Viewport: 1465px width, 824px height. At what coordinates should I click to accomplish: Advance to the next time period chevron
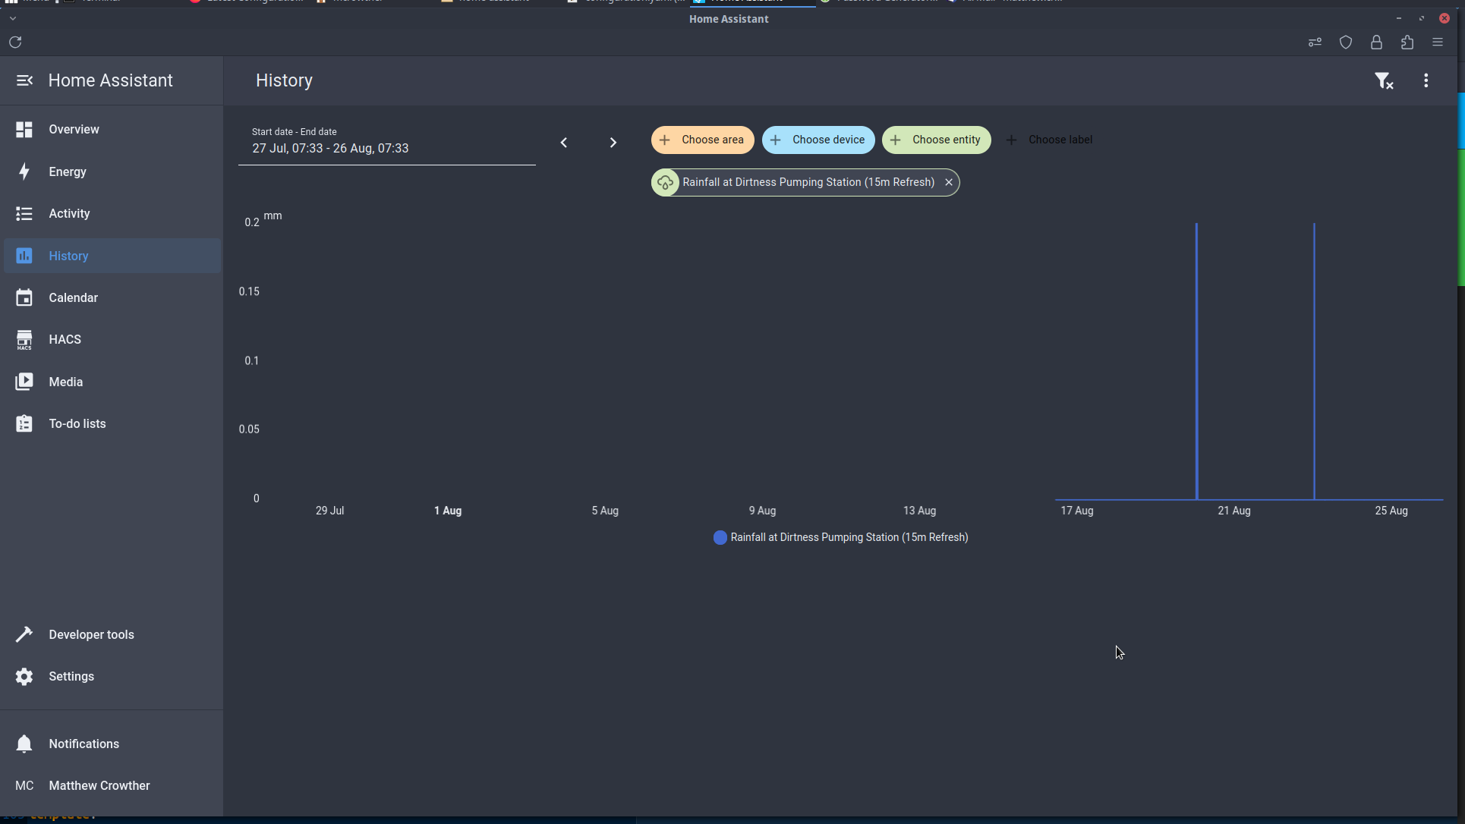pos(613,142)
